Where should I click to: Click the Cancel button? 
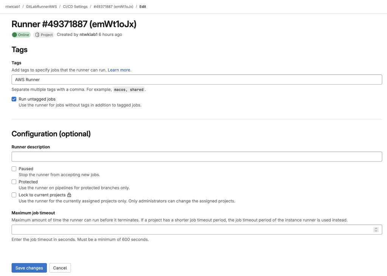60,268
